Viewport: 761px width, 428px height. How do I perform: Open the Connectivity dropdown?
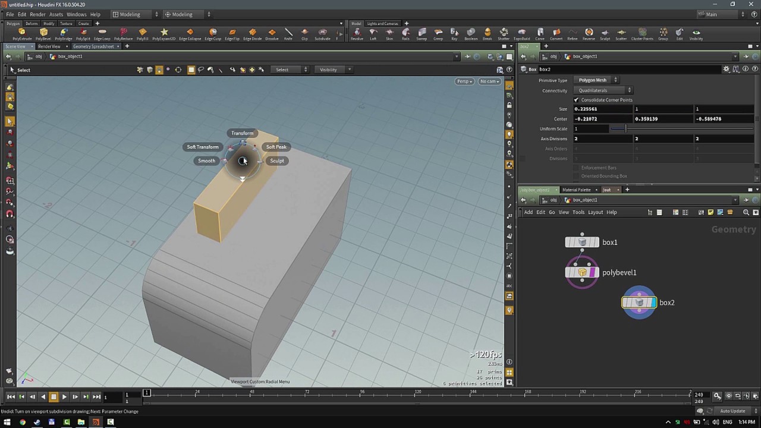pos(603,90)
